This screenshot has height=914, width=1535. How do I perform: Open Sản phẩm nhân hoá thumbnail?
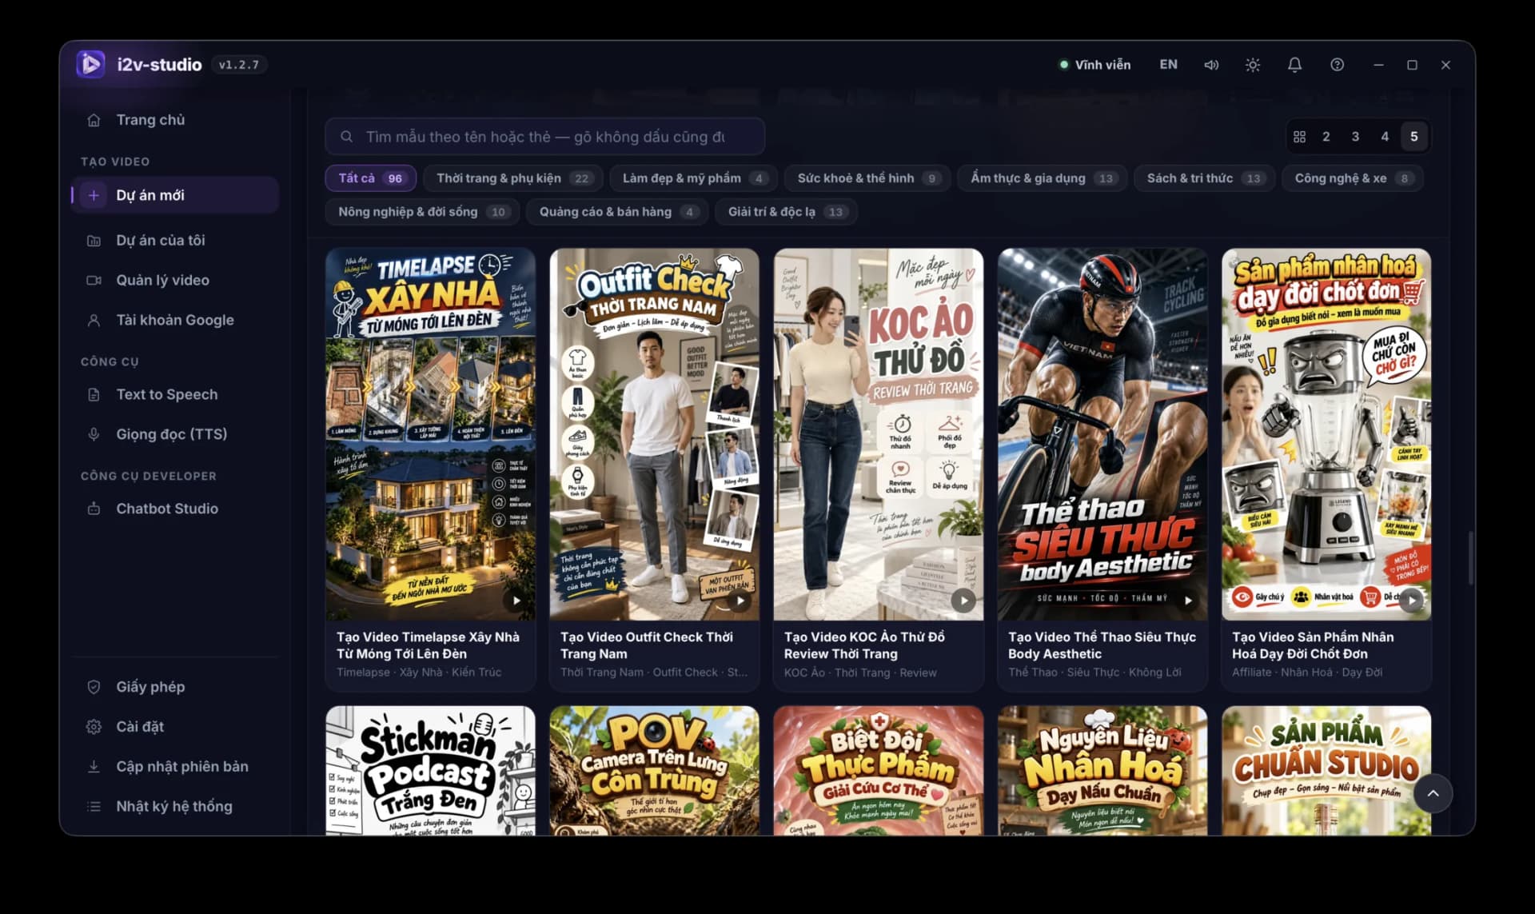(1326, 434)
